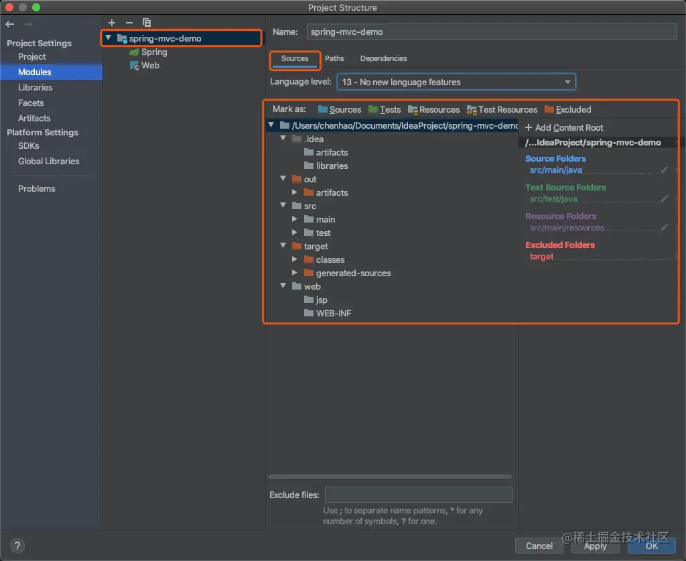The image size is (686, 561).
Task: Click the forward navigation arrow
Action: pyautogui.click(x=27, y=24)
